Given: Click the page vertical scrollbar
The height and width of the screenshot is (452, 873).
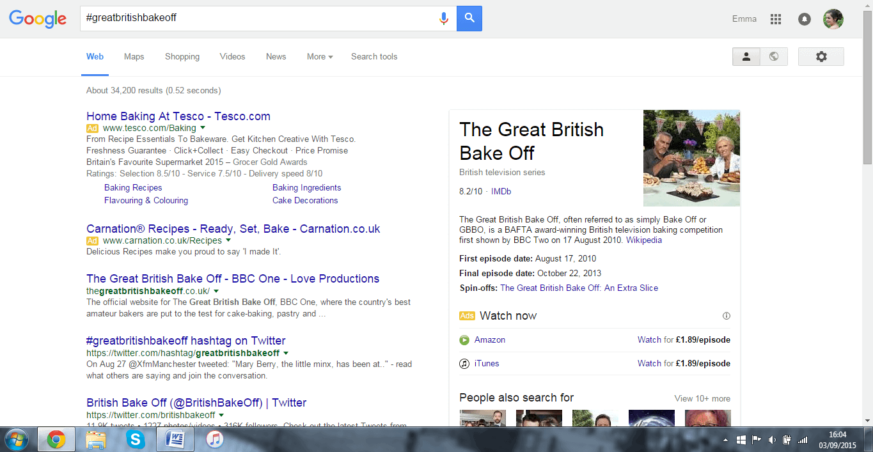Looking at the screenshot, I should 868,88.
